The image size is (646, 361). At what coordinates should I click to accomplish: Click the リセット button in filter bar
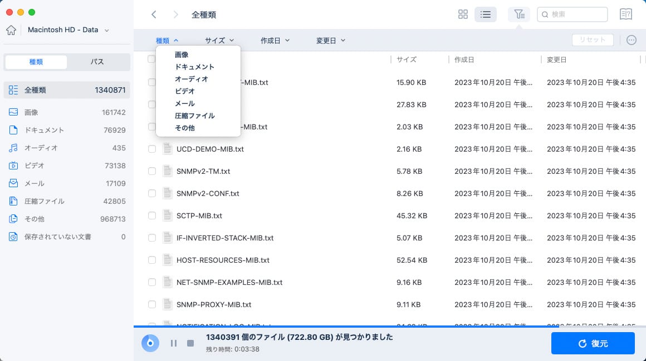(x=593, y=39)
